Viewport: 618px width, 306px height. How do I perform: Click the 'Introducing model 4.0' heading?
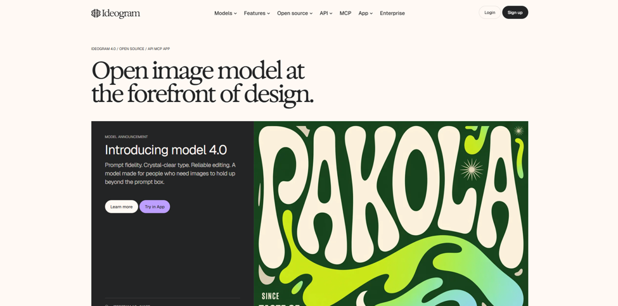(x=166, y=150)
